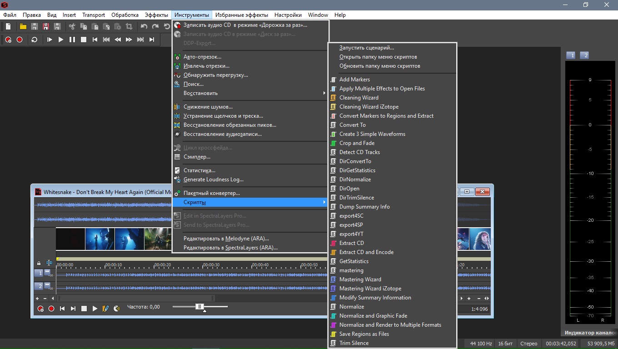Collapse channel 2 using its minimize button
The image size is (618, 349).
47,285
